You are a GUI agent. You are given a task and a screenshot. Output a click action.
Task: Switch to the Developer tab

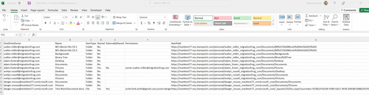[x=96, y=10]
